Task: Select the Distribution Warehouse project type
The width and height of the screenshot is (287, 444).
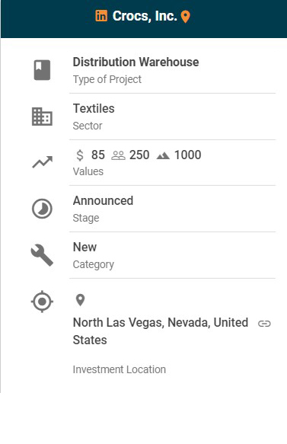Action: (x=136, y=62)
